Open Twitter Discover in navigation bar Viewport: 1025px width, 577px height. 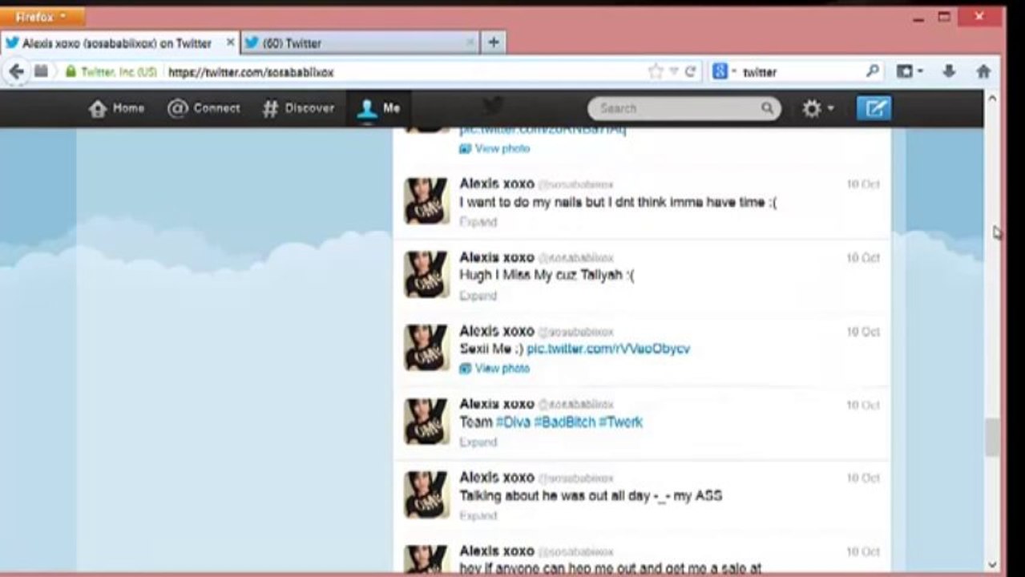point(298,108)
